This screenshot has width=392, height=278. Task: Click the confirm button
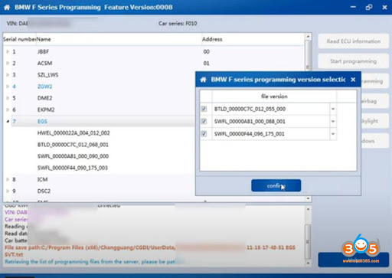[x=276, y=185]
